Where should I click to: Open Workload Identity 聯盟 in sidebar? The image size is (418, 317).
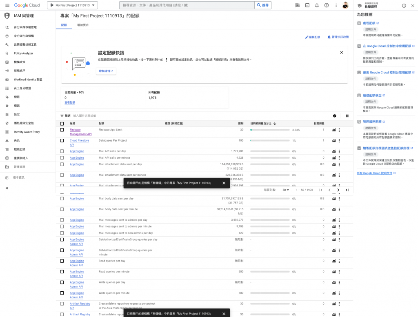tap(28, 80)
